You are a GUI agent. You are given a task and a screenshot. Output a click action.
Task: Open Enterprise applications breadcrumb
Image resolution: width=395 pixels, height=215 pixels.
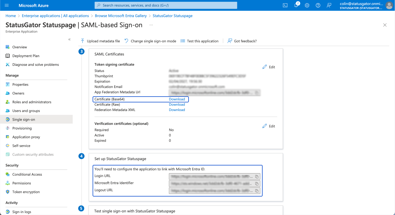click(55, 16)
